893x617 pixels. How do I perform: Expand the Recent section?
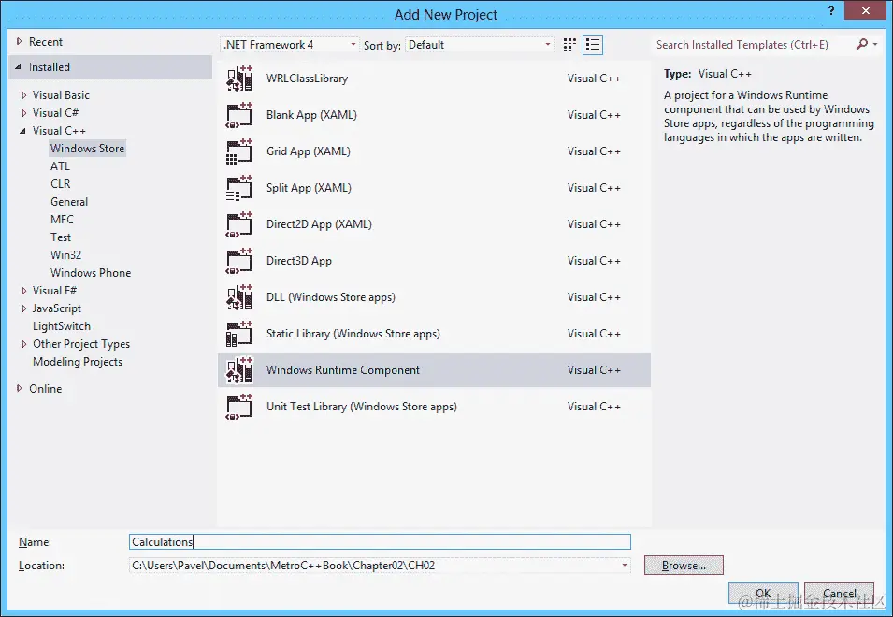[x=20, y=41]
